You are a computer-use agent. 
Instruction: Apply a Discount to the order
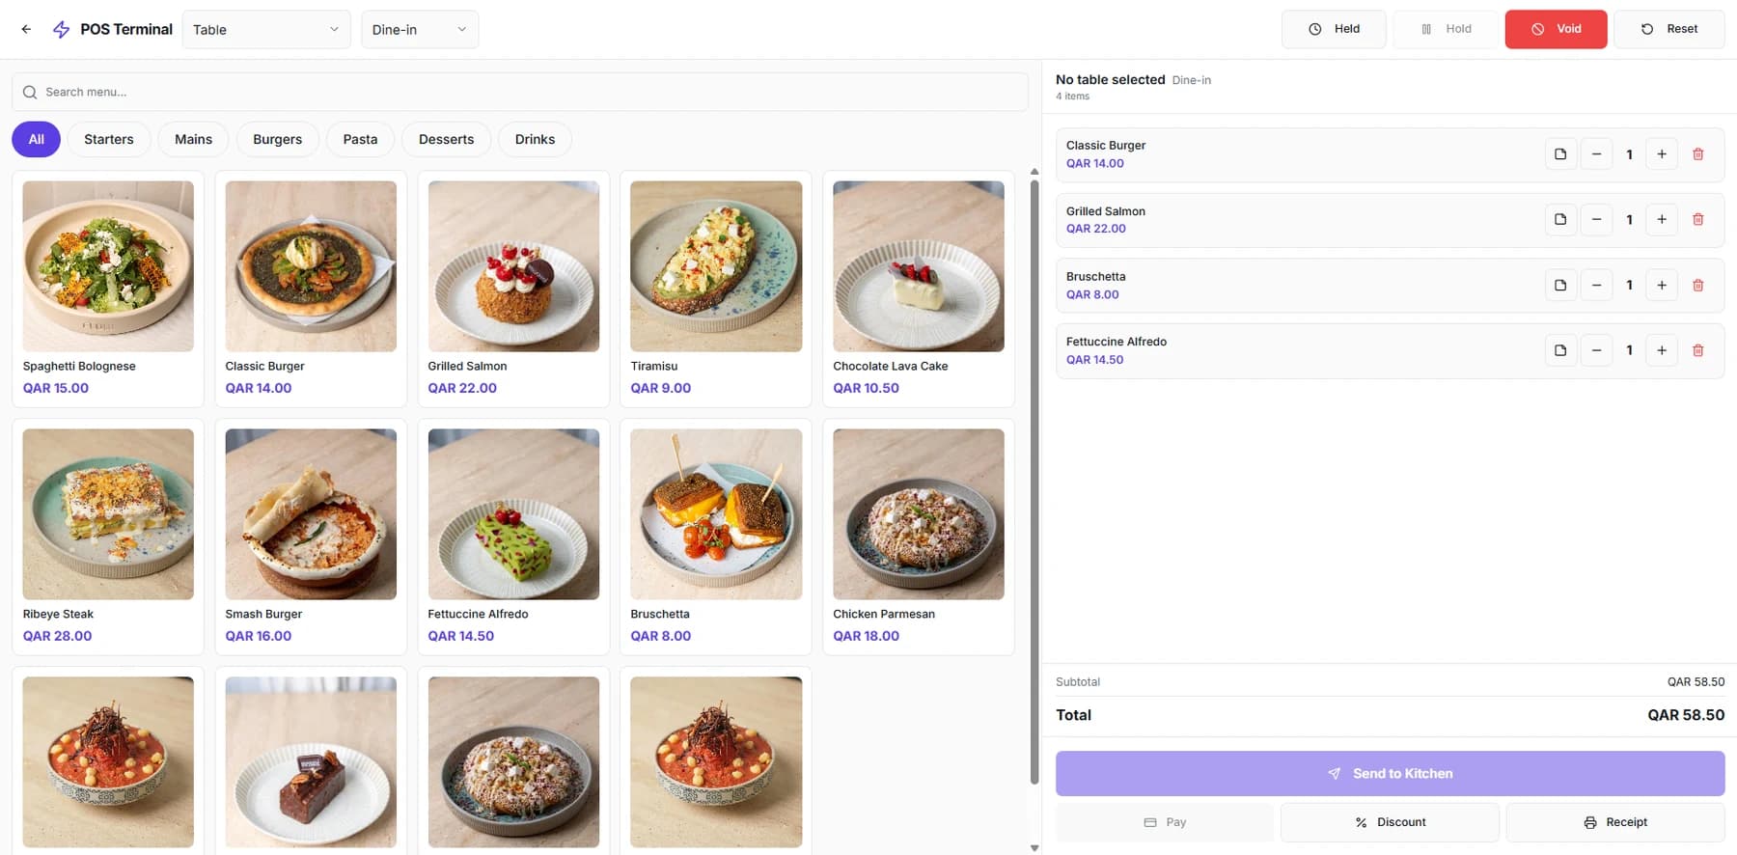point(1390,822)
